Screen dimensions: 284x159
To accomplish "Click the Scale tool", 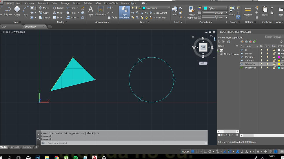I will tap(58, 18).
